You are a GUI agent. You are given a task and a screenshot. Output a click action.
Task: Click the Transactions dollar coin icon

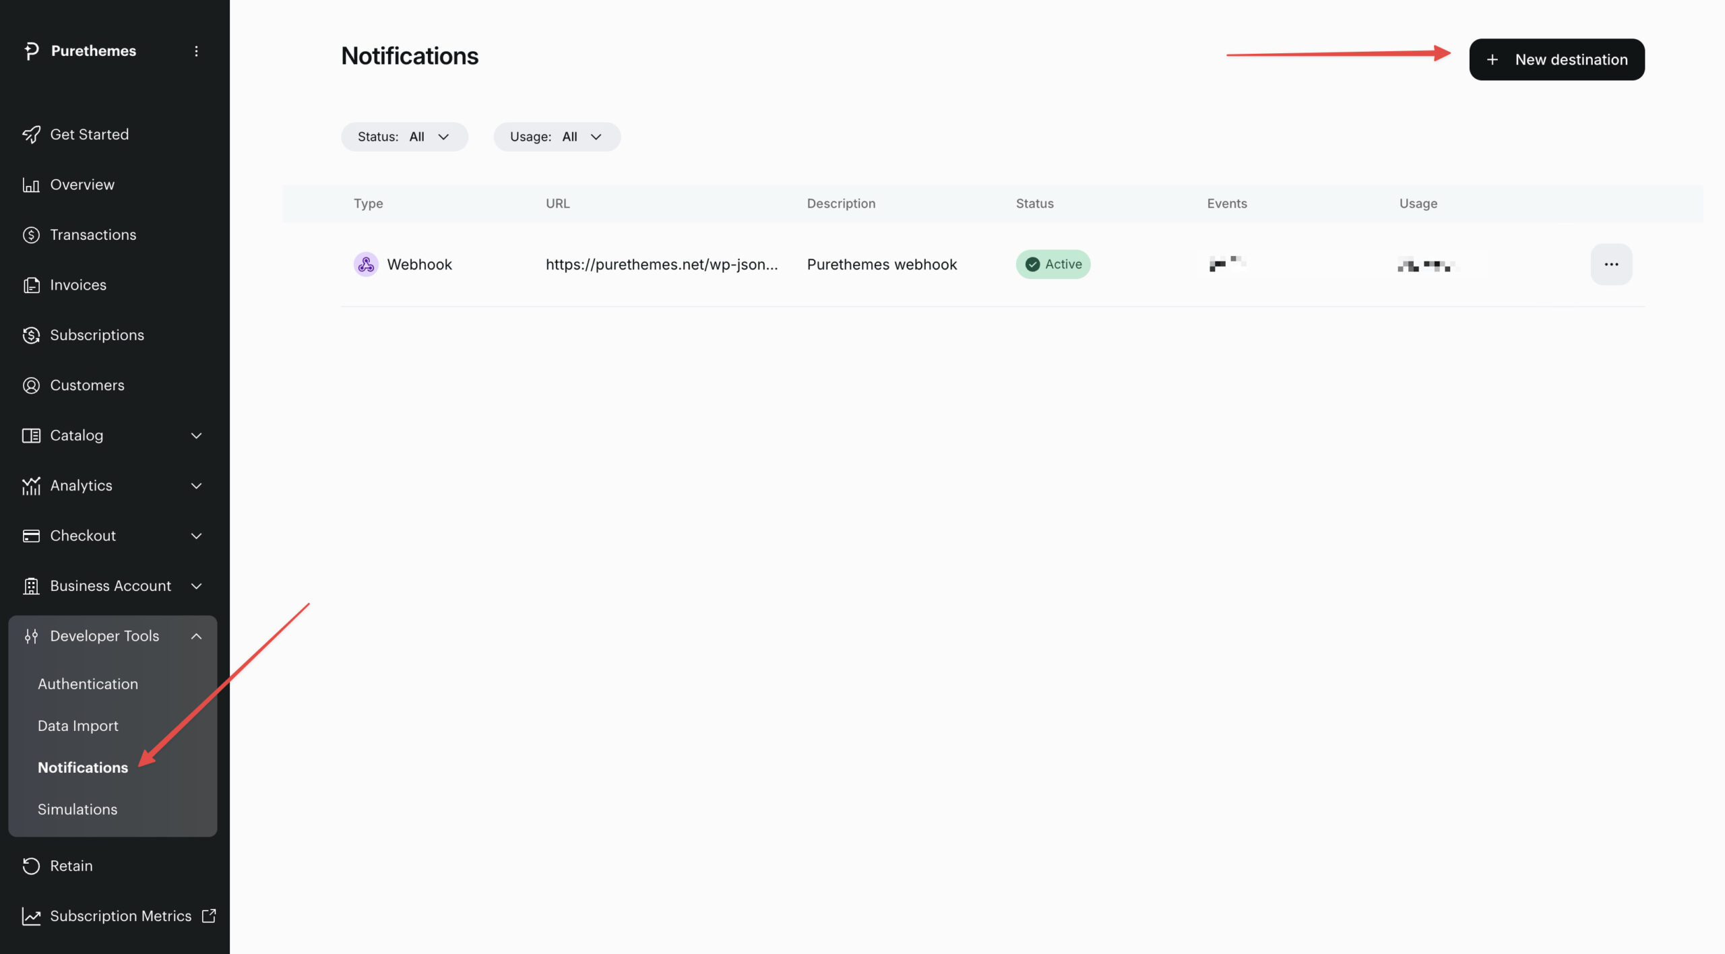point(31,235)
